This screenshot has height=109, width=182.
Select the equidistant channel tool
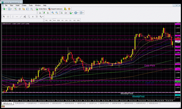(x=25, y=17)
